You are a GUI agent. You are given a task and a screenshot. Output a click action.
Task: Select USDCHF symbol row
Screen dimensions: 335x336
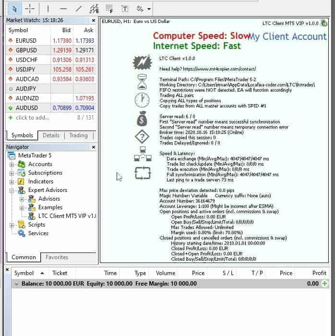coord(51,60)
